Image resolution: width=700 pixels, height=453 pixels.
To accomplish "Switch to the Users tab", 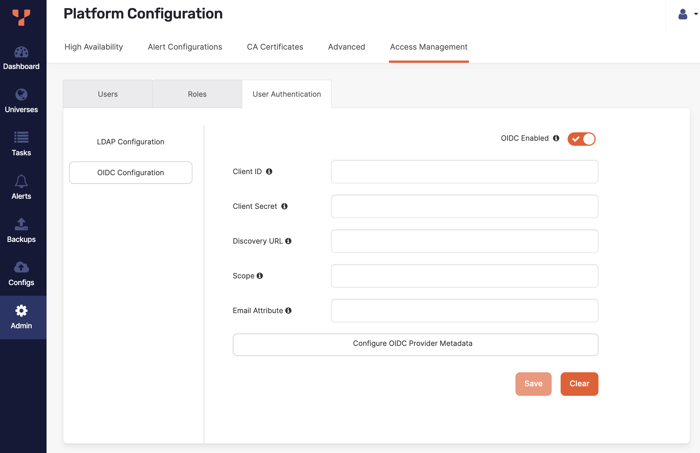I will tap(108, 94).
